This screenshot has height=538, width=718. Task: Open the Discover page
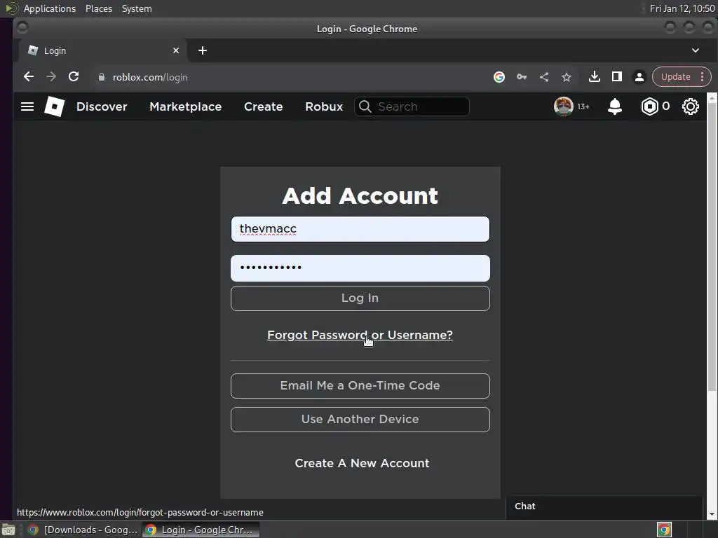(102, 106)
